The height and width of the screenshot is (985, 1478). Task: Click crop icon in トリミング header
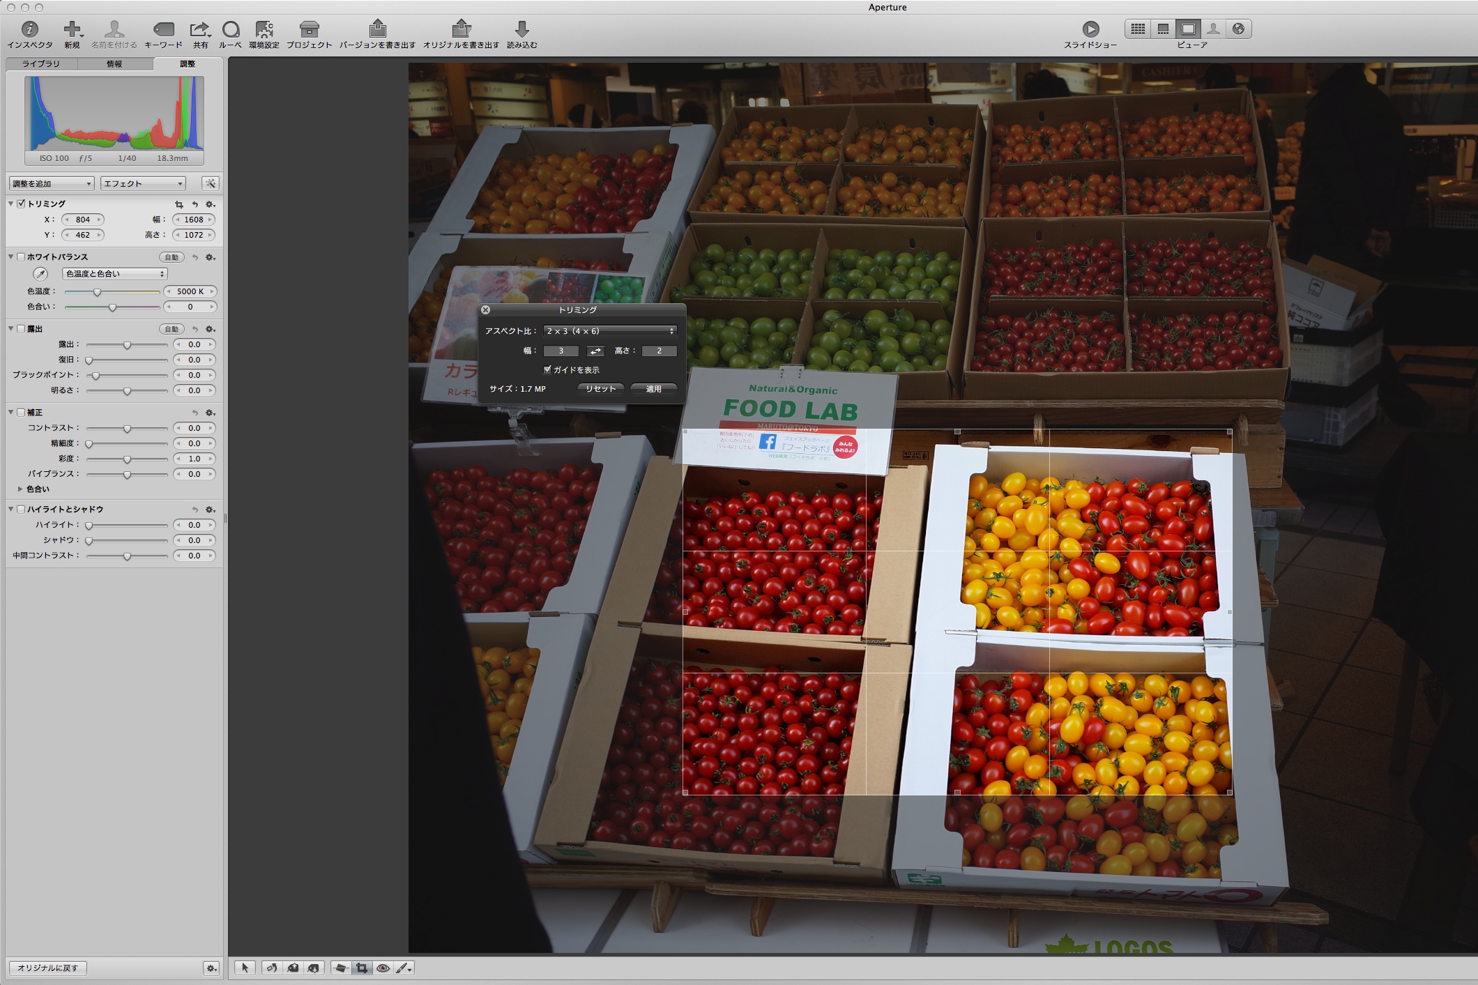click(179, 204)
